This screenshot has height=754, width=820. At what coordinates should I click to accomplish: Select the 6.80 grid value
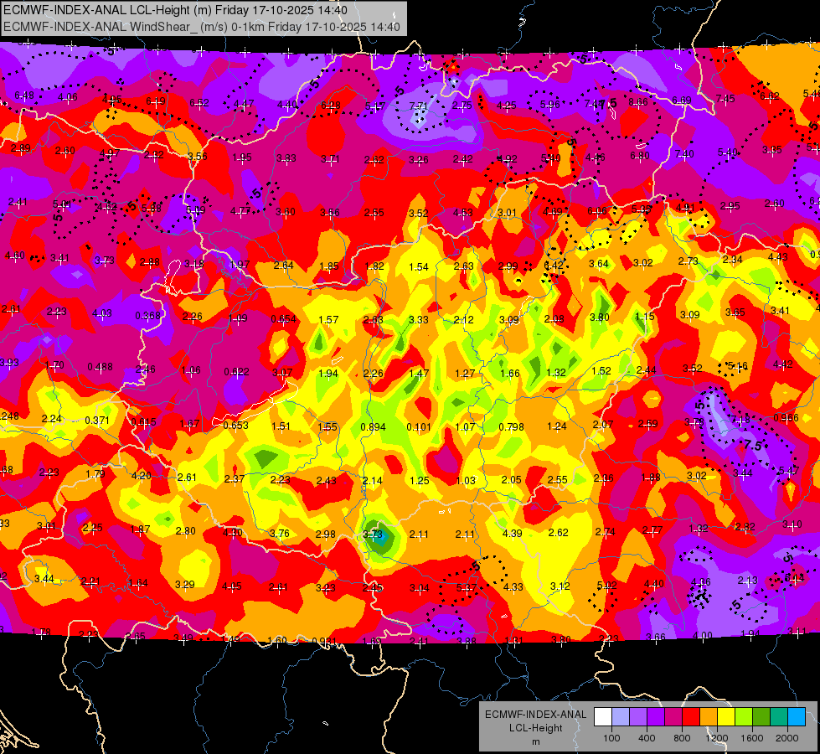(x=640, y=155)
